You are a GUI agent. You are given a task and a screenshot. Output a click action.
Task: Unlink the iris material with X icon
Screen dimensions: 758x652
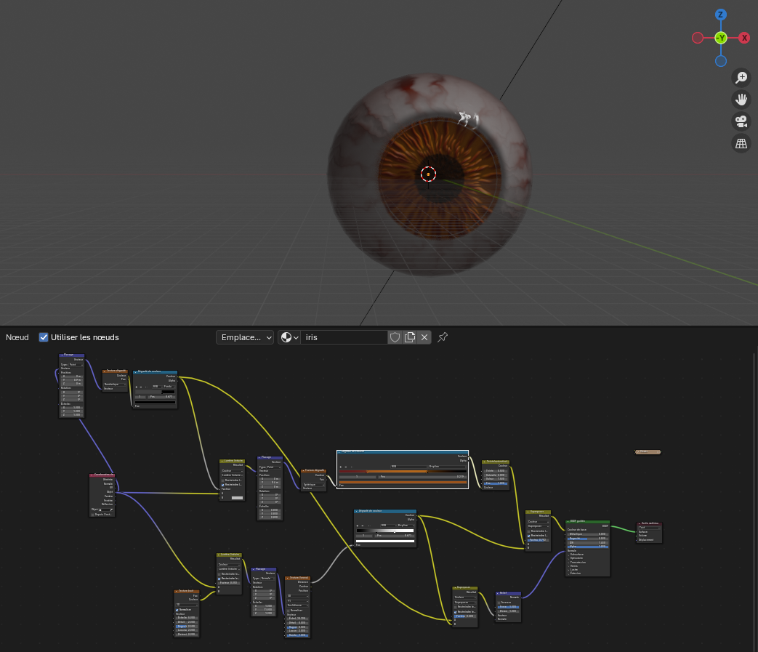(x=424, y=337)
